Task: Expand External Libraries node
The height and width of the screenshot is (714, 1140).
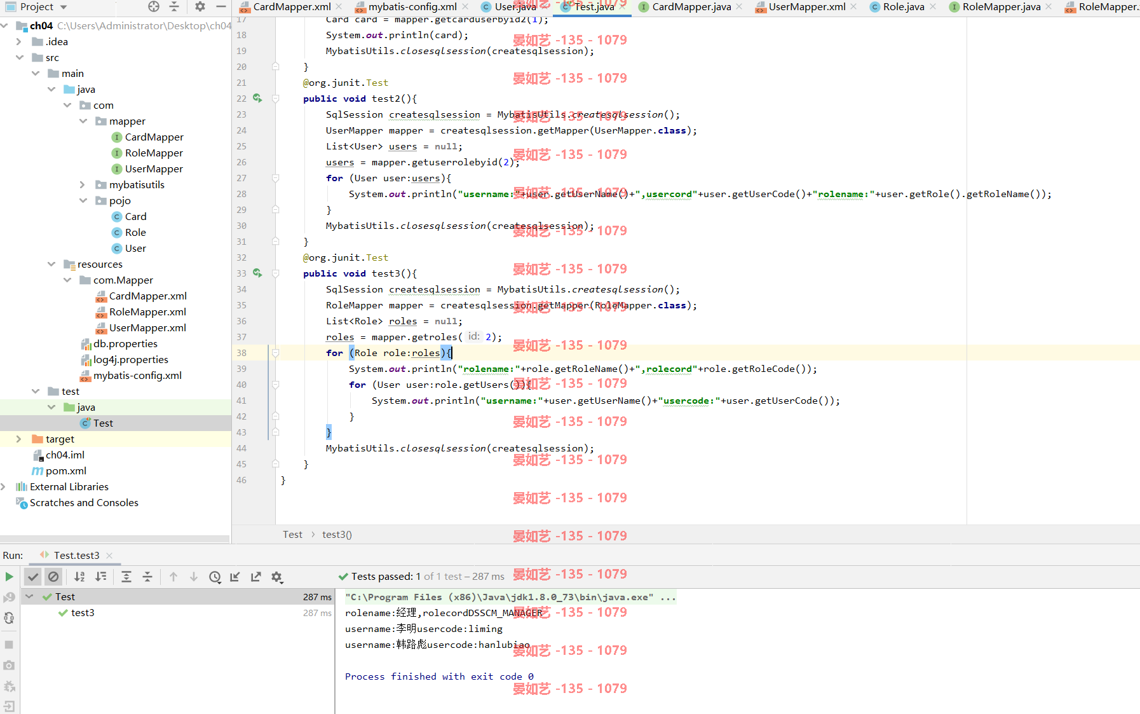Action: click(x=4, y=486)
